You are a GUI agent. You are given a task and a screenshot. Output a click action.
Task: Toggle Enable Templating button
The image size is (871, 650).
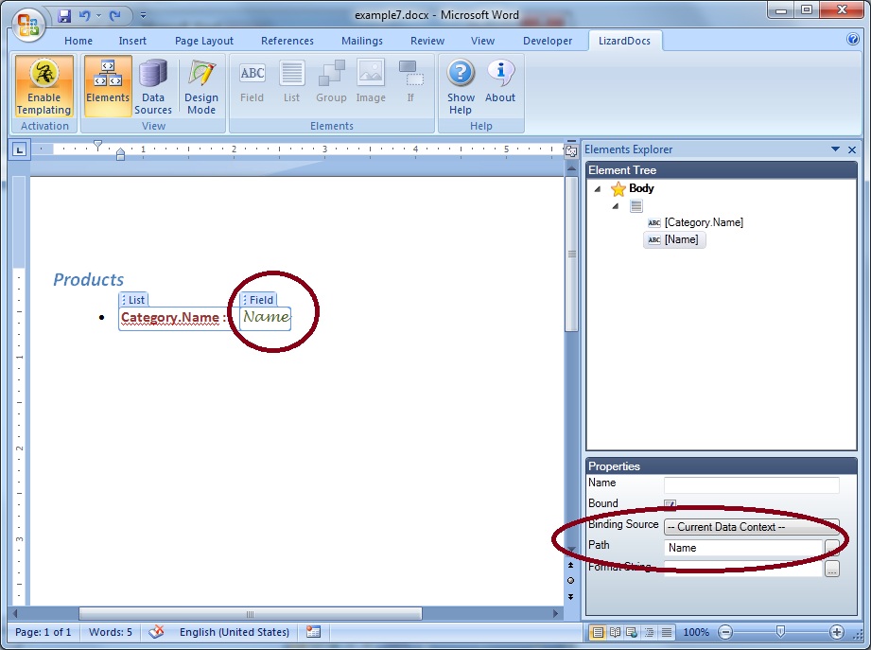tap(44, 86)
